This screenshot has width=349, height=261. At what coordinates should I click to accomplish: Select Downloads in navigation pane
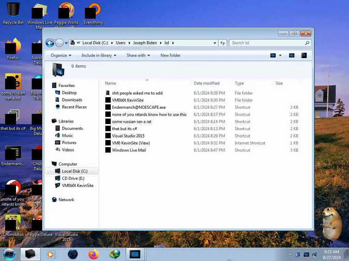[72, 100]
